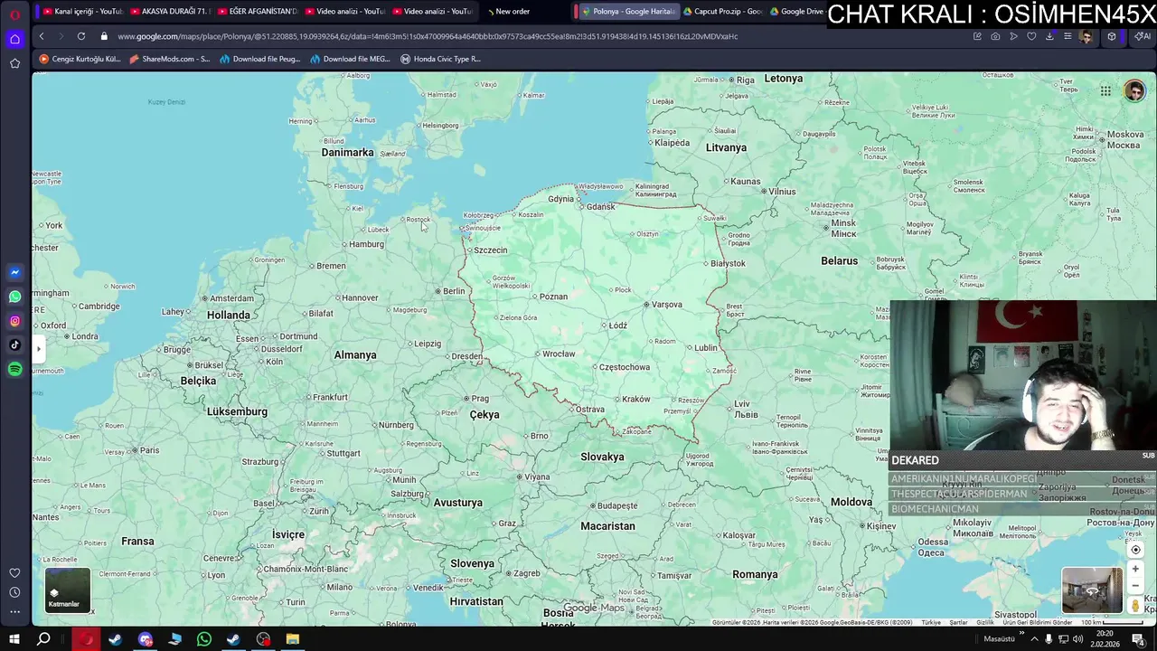1157x651 pixels.
Task: Show my location on map
Action: point(1136,550)
